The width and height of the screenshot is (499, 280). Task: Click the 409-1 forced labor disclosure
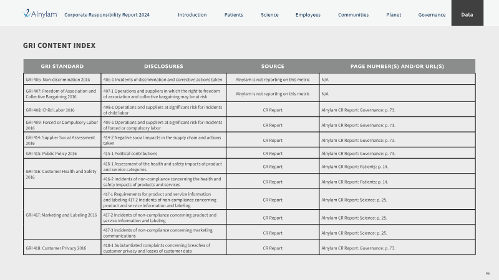click(x=163, y=125)
